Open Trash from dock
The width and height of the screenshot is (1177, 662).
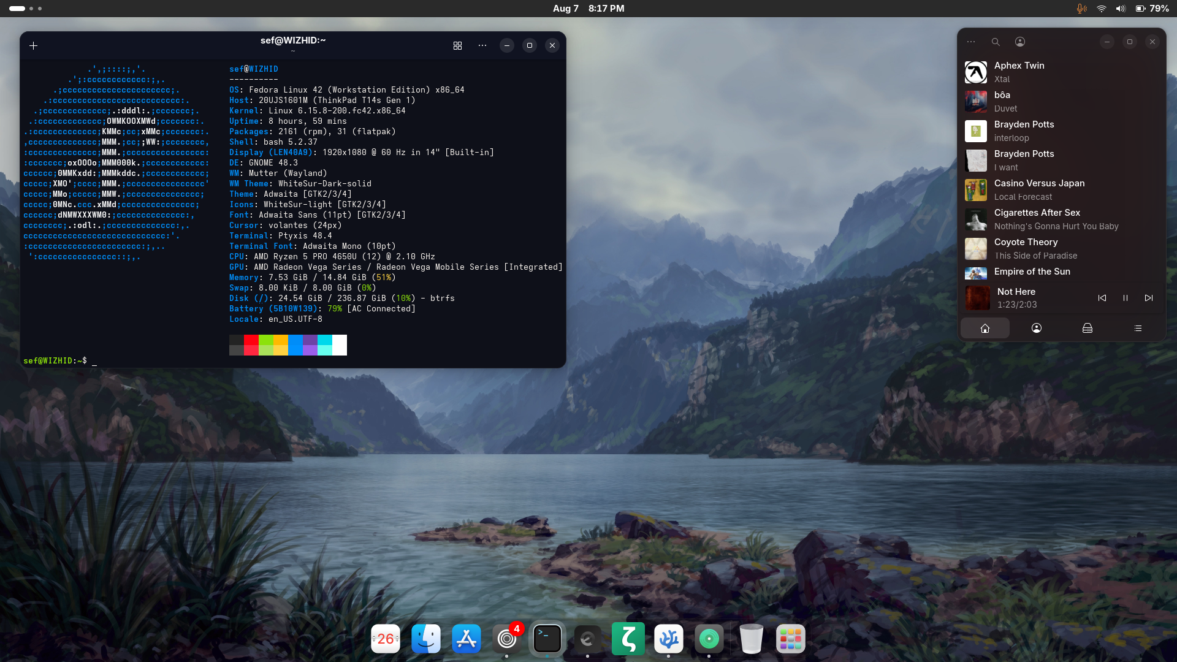[752, 639]
